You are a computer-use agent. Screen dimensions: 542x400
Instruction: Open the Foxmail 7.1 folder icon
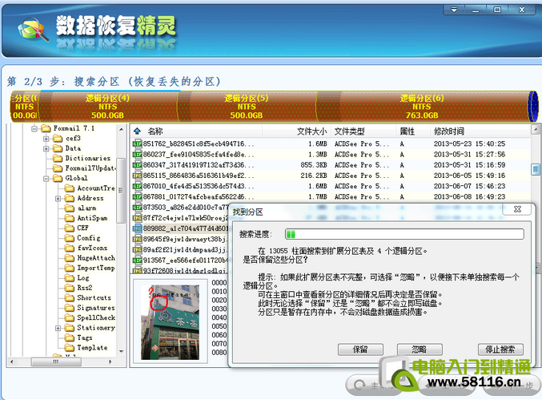(46, 128)
